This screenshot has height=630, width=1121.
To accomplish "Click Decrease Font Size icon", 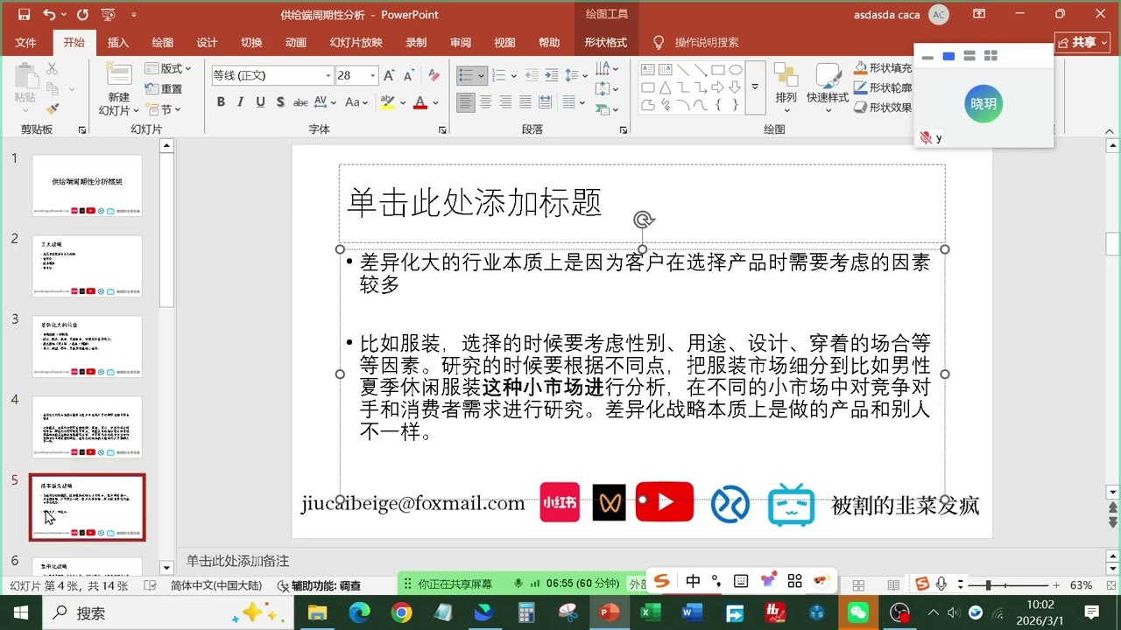I will pyautogui.click(x=410, y=75).
